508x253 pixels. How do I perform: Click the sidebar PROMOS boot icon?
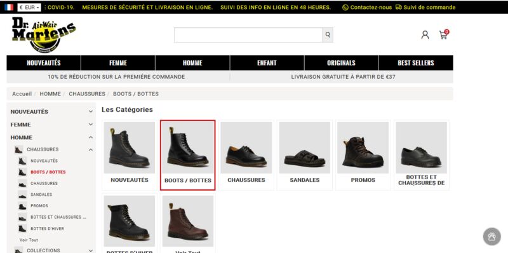pyautogui.click(x=22, y=206)
